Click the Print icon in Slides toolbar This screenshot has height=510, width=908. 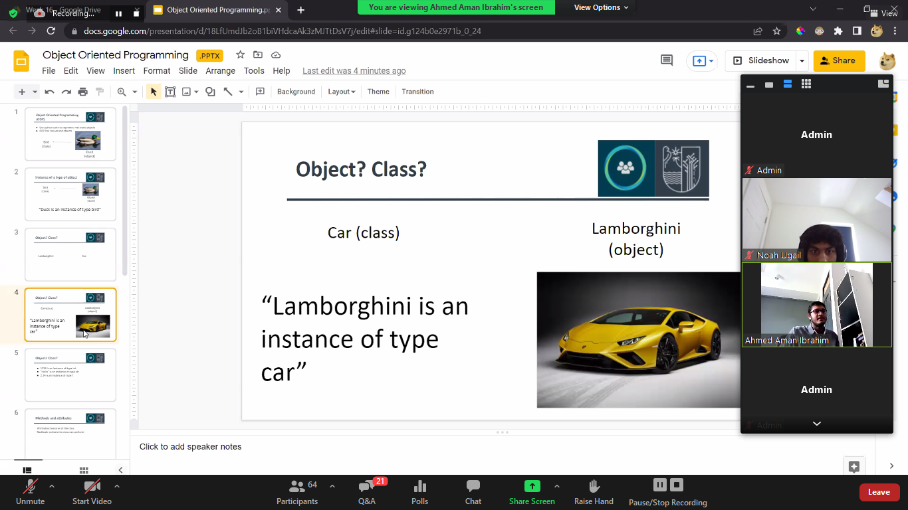[x=83, y=92]
